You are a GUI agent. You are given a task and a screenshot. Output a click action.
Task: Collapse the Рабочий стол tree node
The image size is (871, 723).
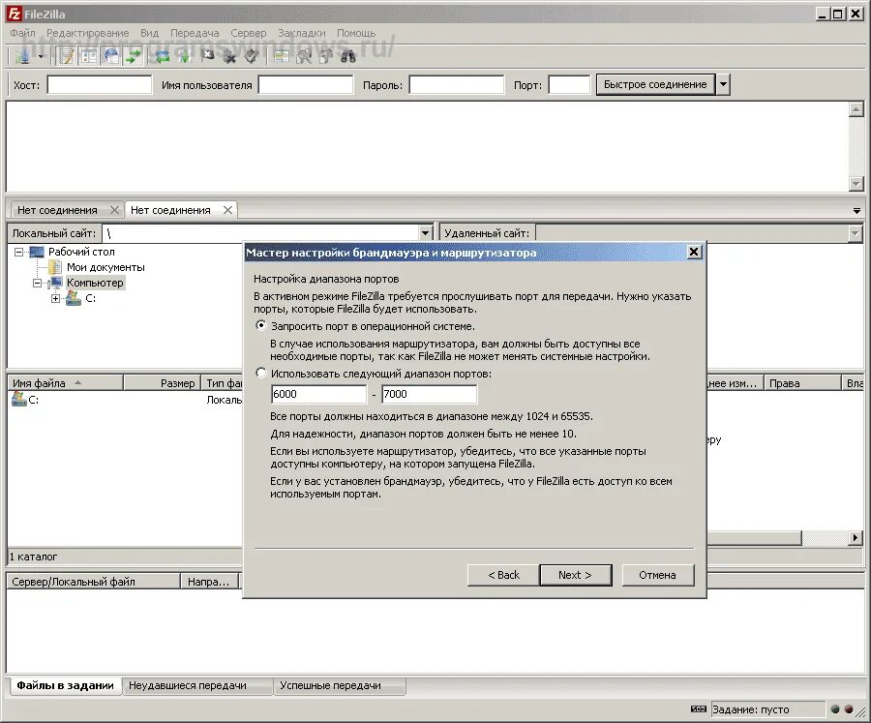coord(19,252)
